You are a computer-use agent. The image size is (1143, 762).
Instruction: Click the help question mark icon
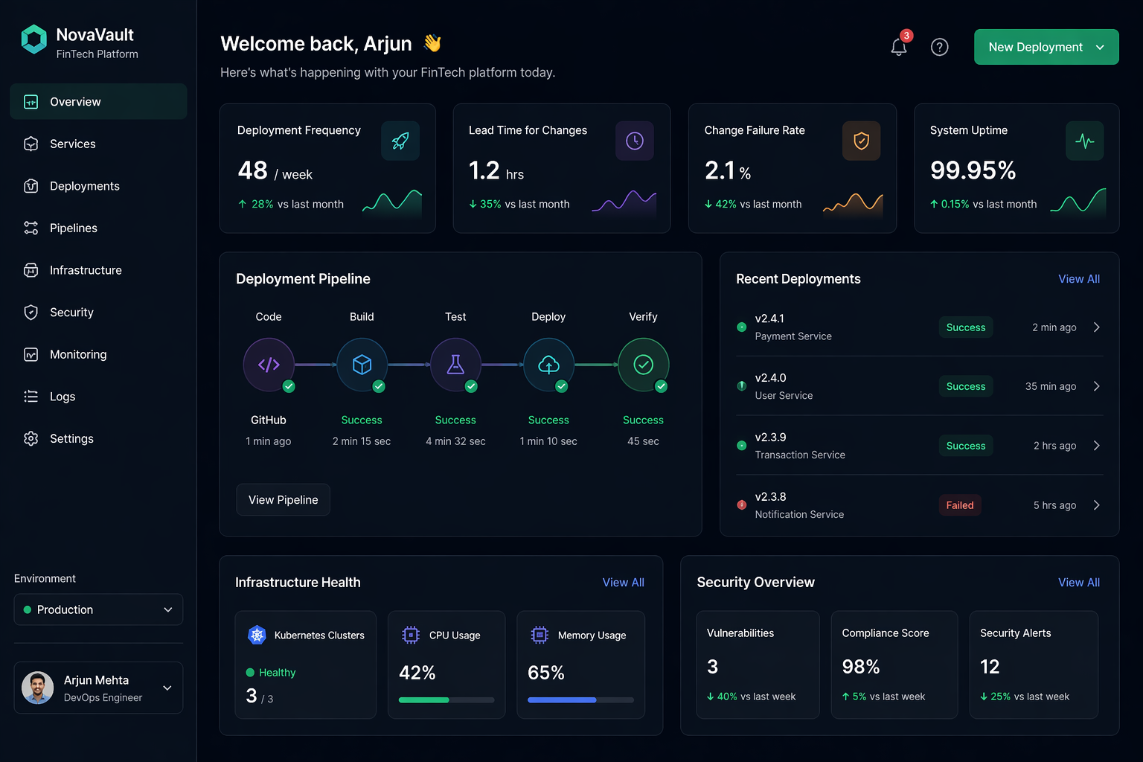pyautogui.click(x=939, y=46)
